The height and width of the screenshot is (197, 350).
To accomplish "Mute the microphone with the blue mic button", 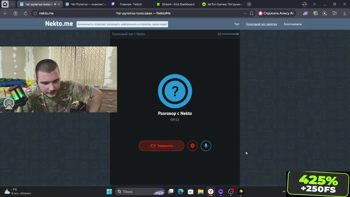I will point(206,146).
